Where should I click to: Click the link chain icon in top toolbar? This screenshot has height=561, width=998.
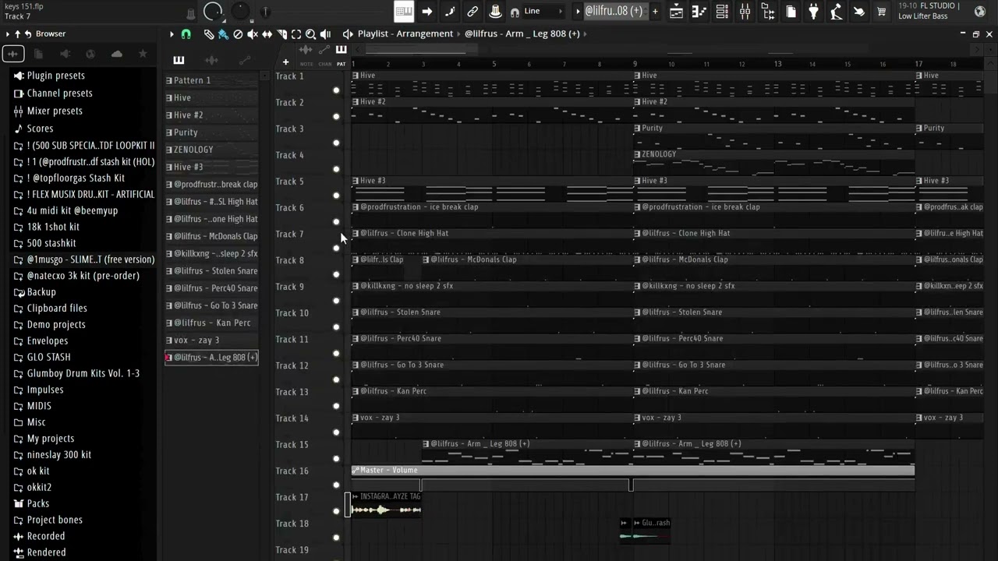coord(472,11)
